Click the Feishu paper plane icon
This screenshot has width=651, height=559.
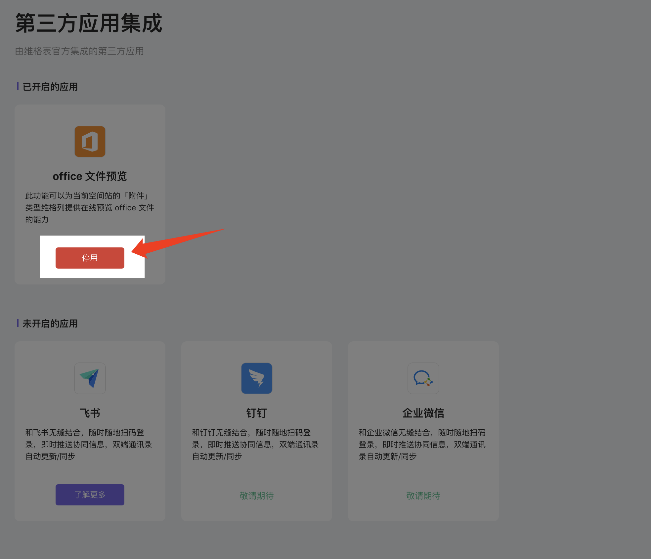(90, 378)
